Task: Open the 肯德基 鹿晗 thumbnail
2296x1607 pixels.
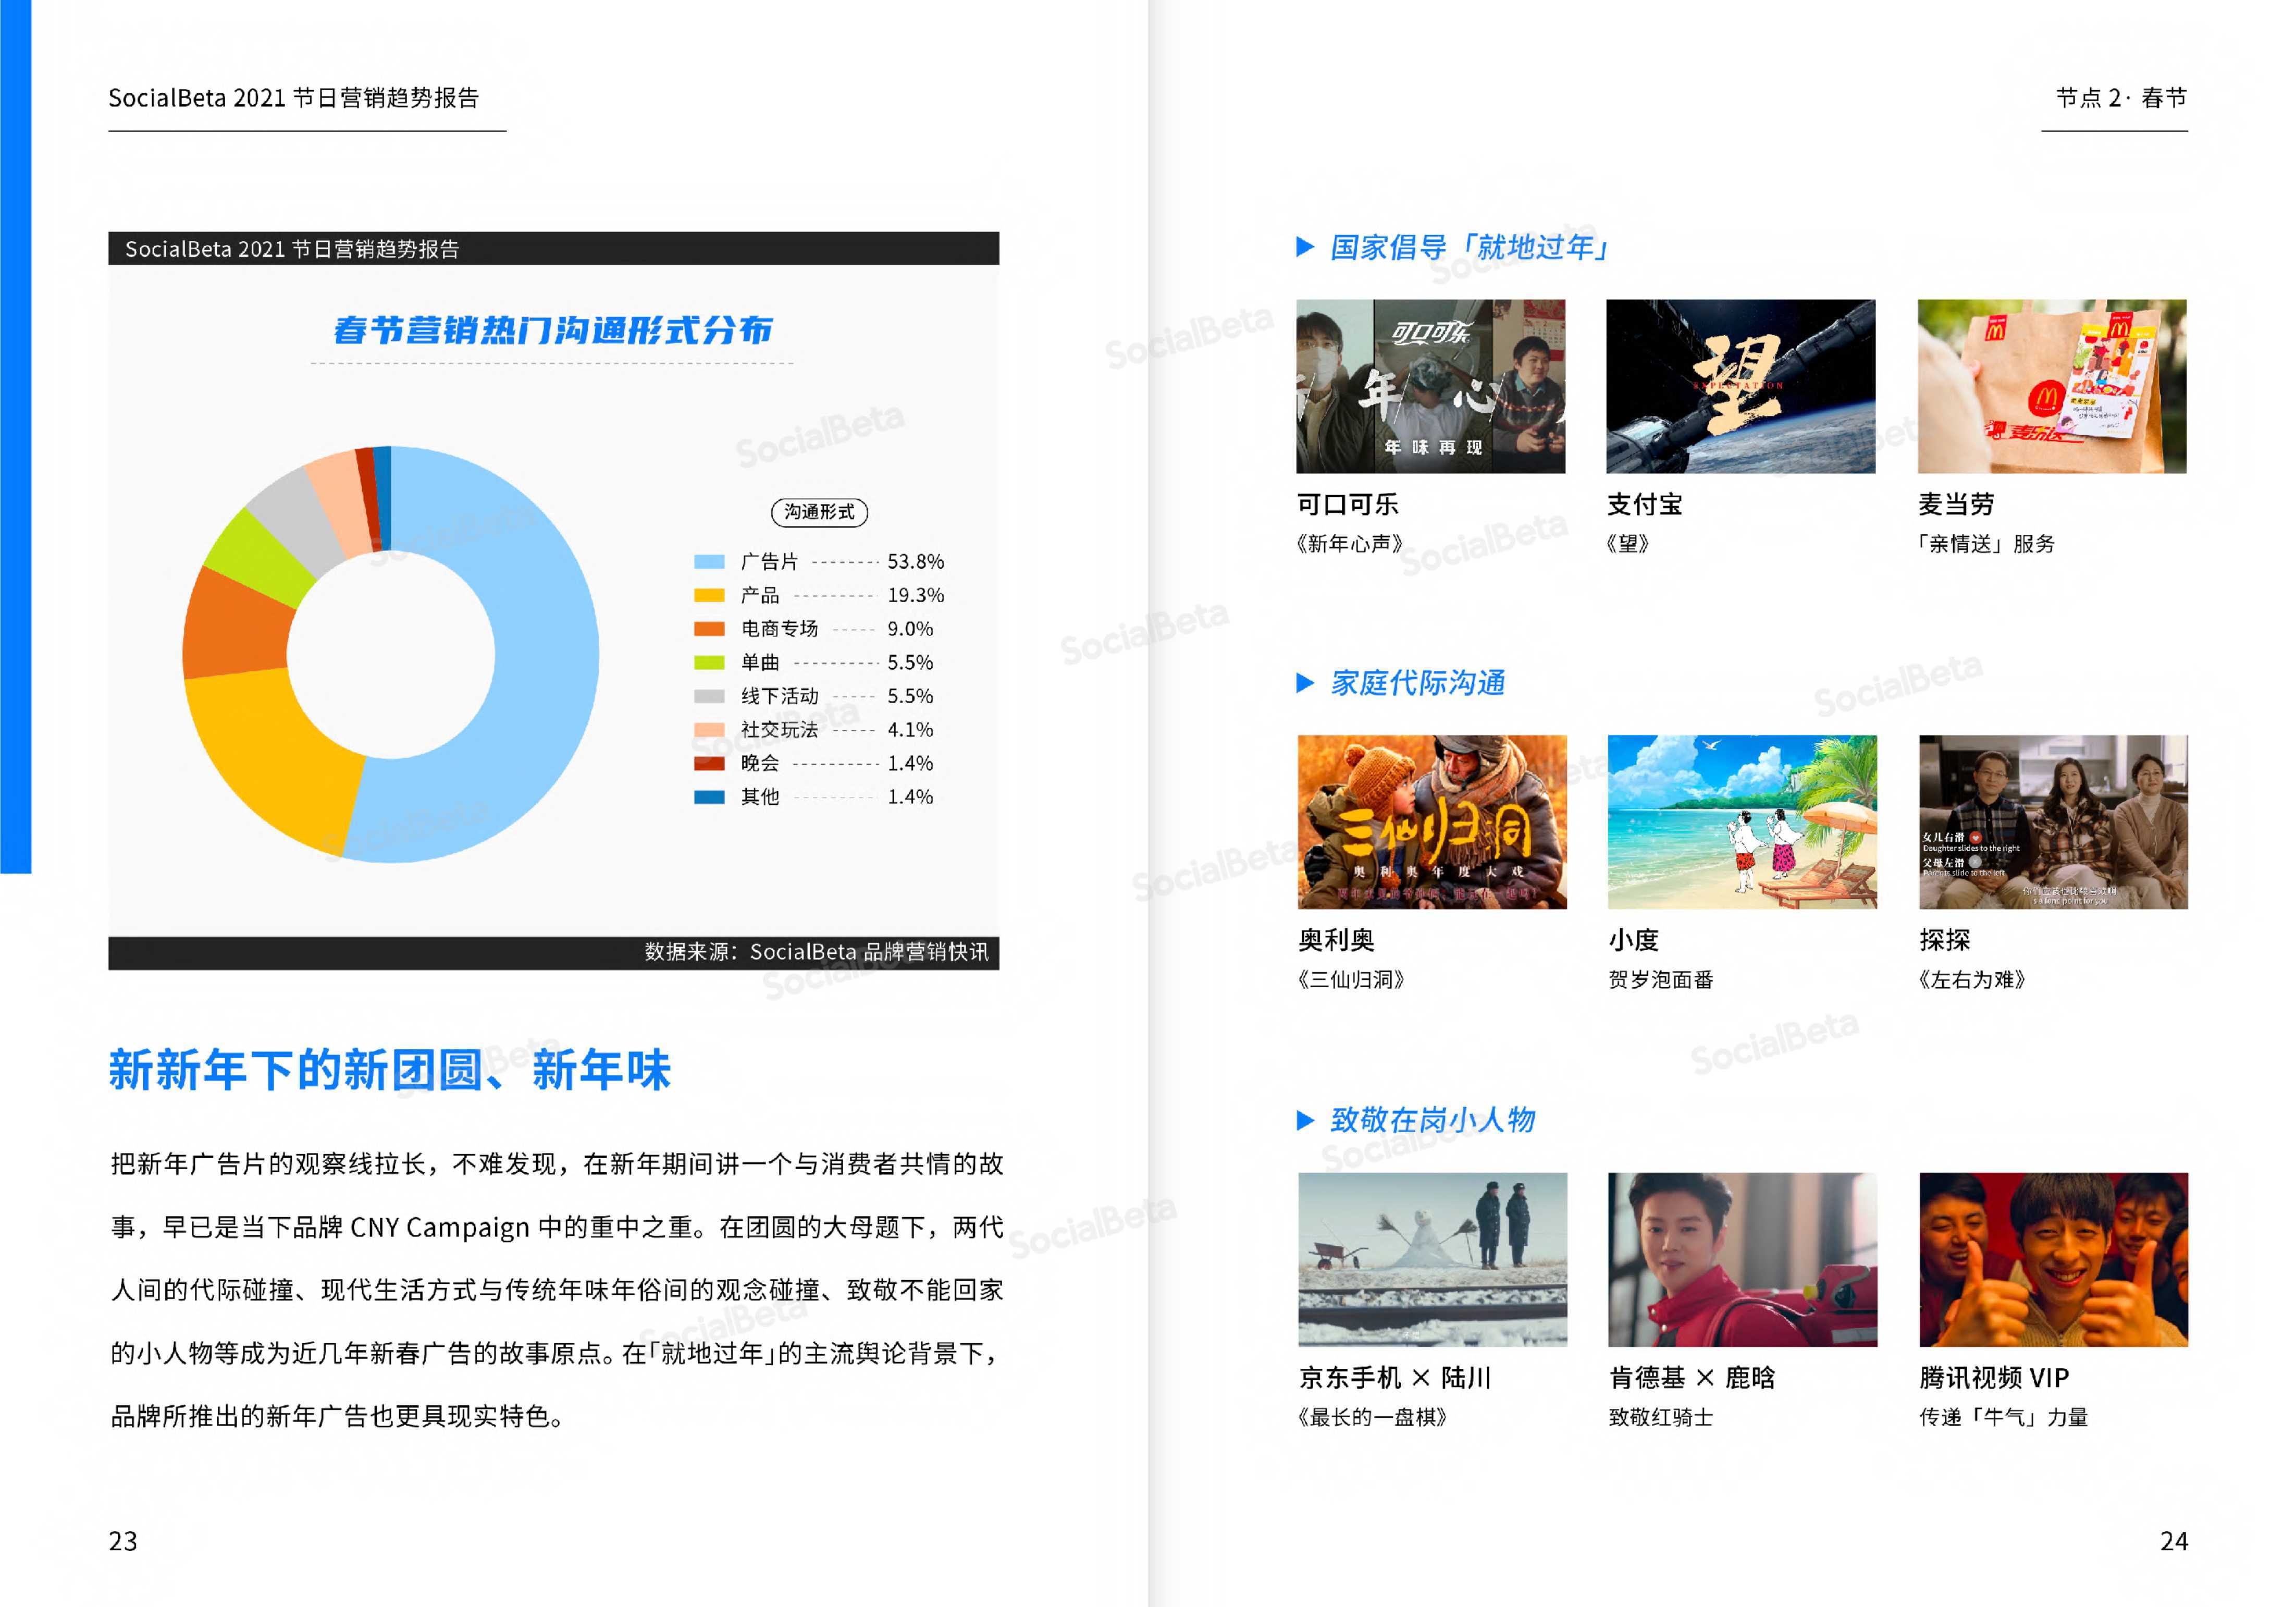Action: (x=1742, y=1259)
